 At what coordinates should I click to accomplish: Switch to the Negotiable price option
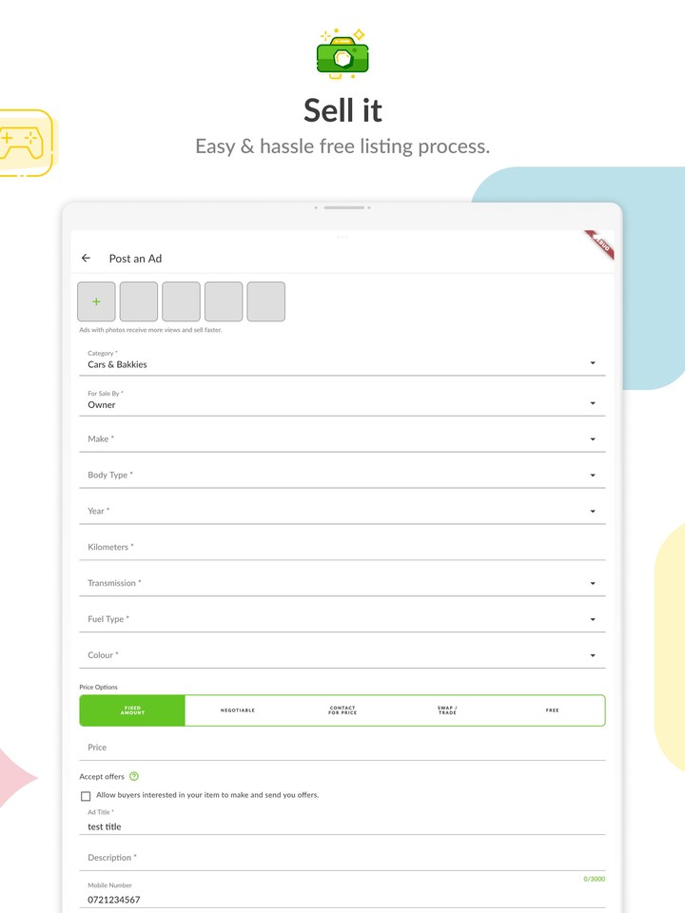(238, 710)
